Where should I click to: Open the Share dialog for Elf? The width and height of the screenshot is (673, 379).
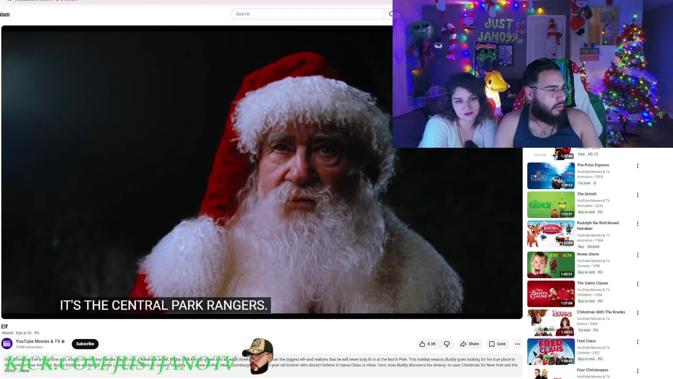pyautogui.click(x=470, y=344)
